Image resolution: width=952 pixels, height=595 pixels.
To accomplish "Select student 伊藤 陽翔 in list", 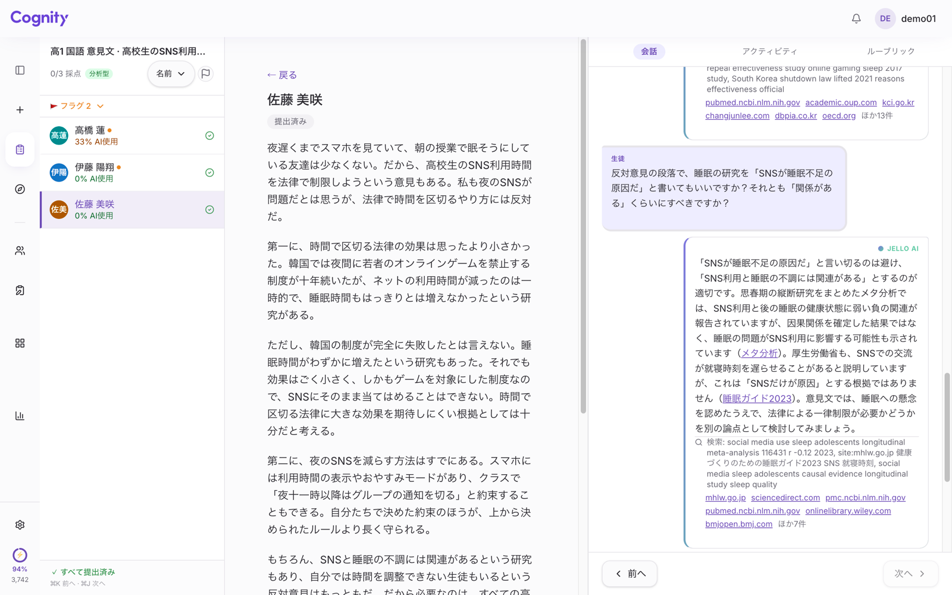I will click(132, 173).
